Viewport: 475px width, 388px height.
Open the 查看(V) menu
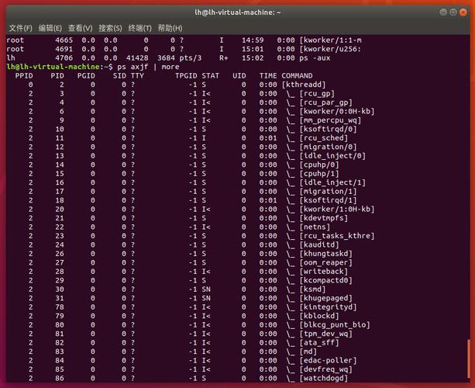click(x=81, y=28)
